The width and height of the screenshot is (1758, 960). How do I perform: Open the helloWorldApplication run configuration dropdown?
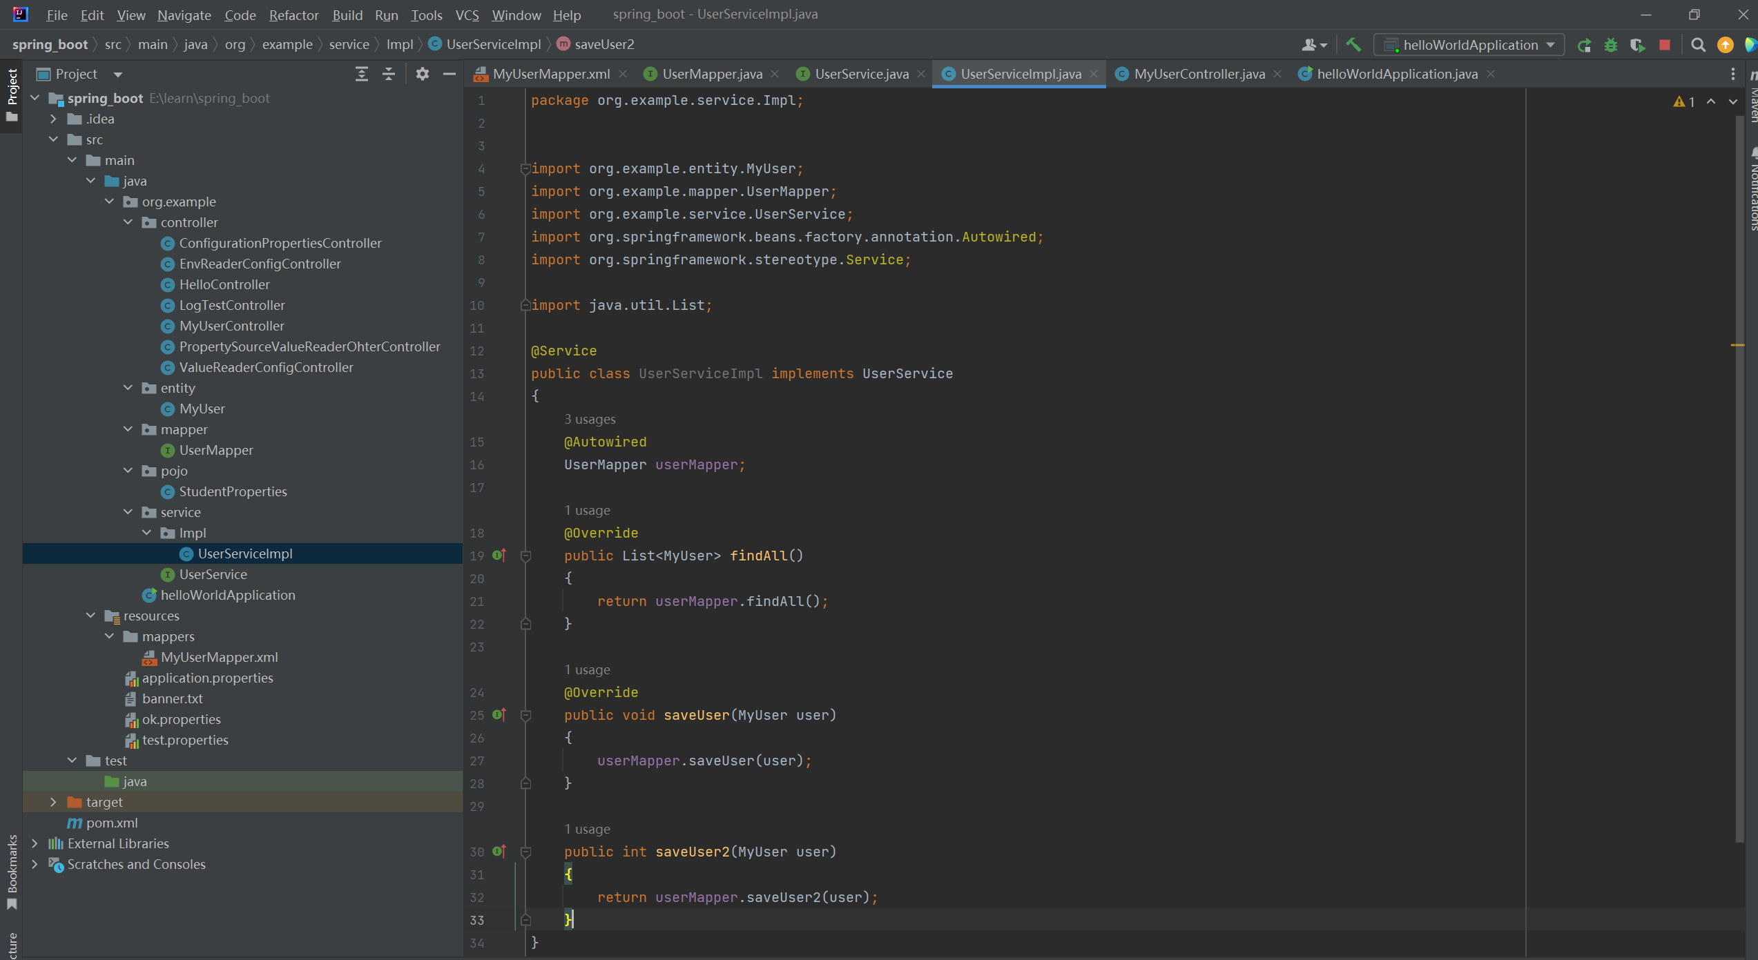coord(1469,46)
